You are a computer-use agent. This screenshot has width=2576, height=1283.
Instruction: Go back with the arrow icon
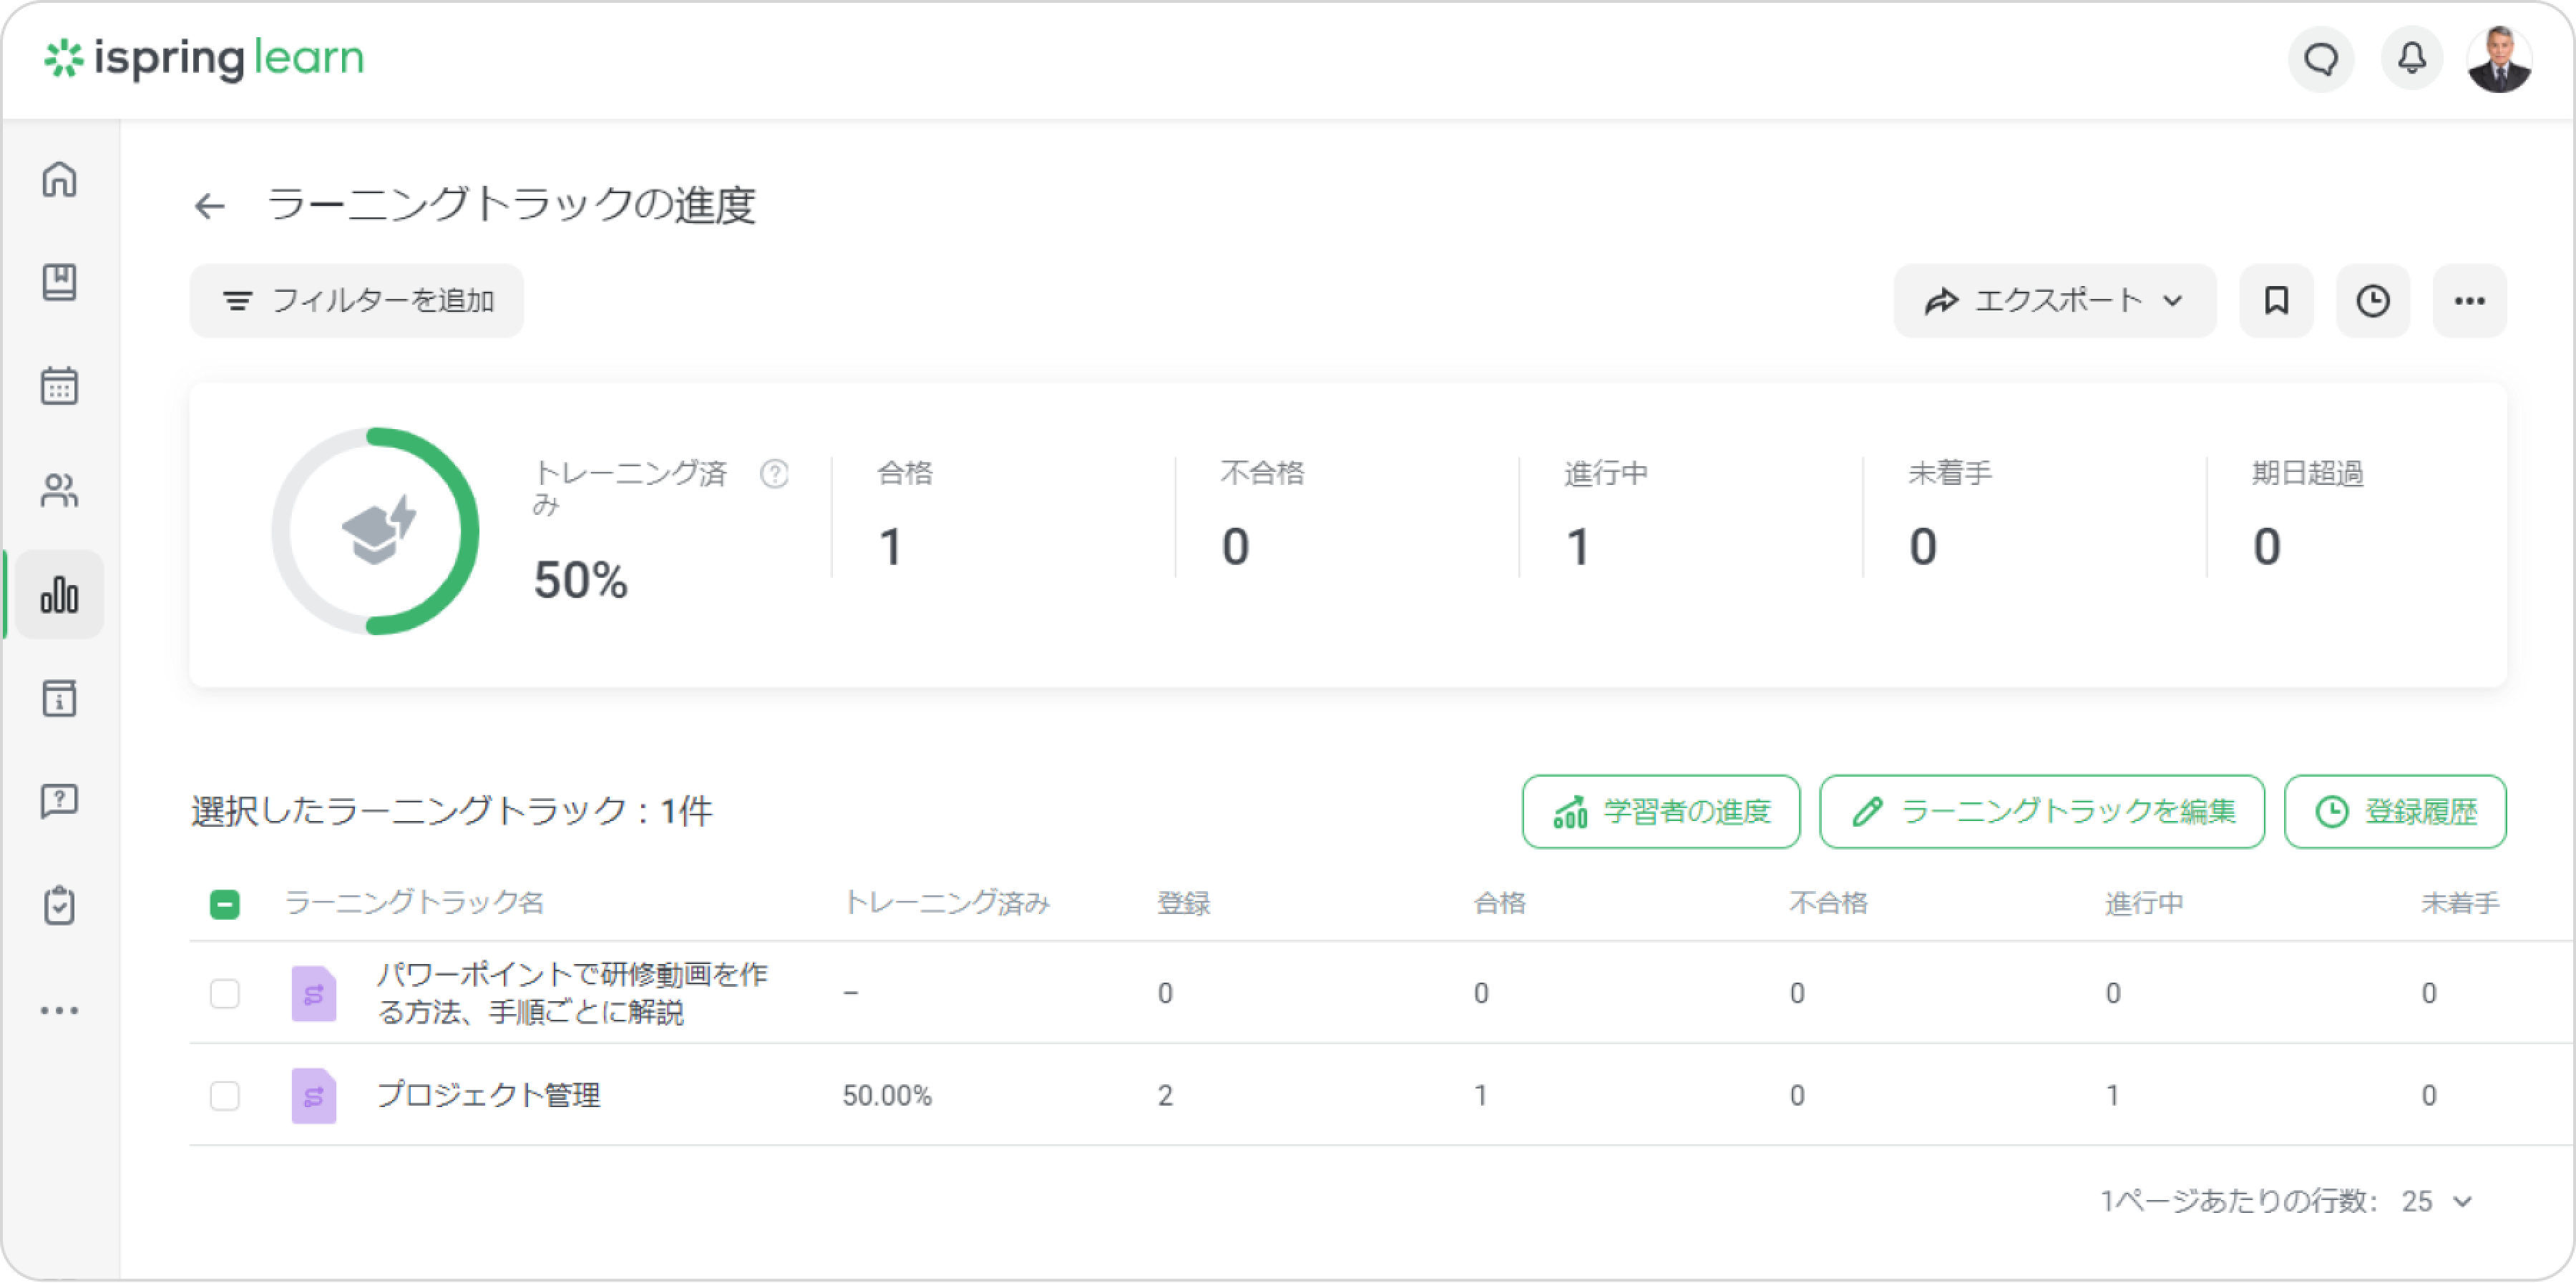(210, 206)
